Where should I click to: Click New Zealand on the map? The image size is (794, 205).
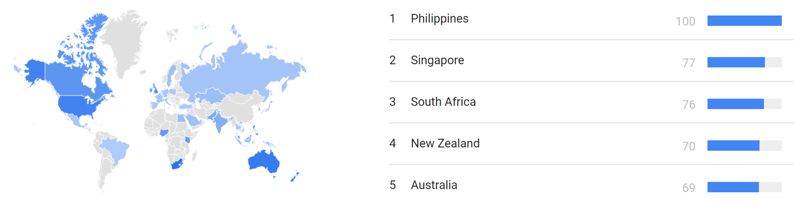[295, 176]
